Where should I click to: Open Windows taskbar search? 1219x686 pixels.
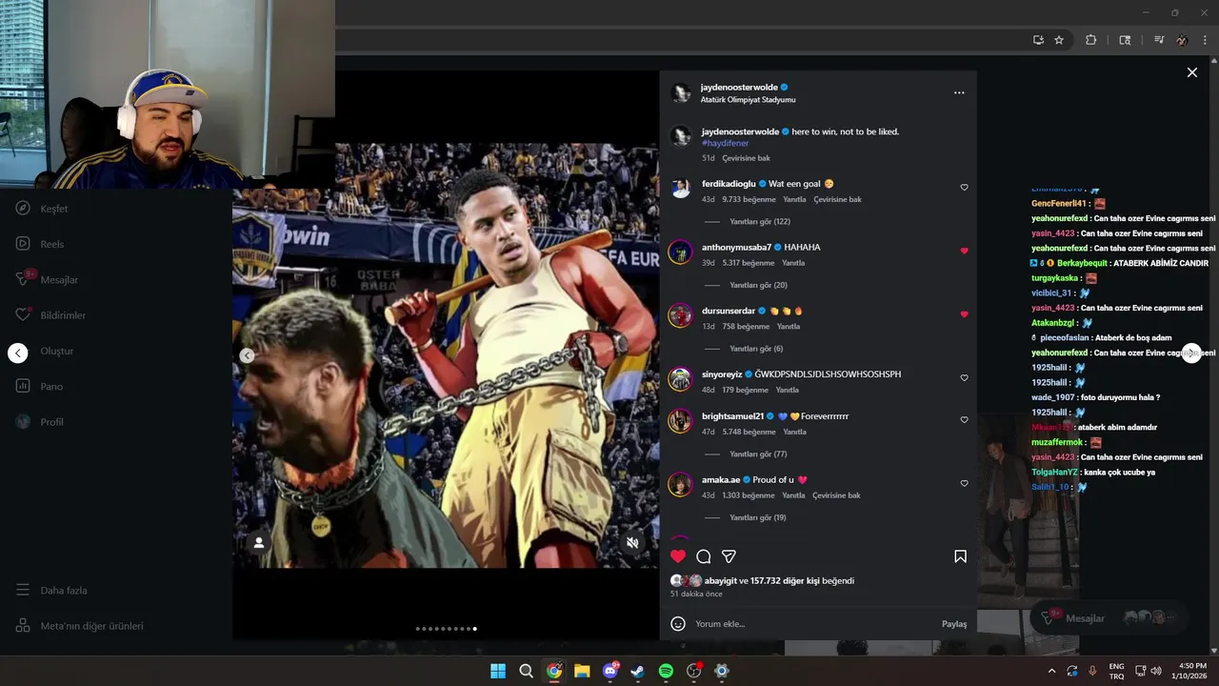(x=526, y=671)
